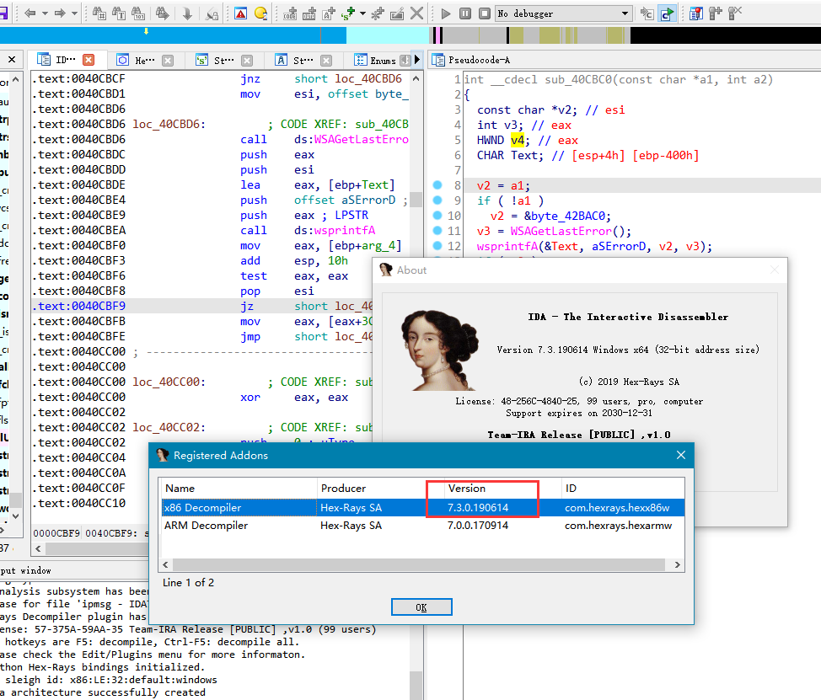Click the Pause process button
The height and width of the screenshot is (700, 821).
tap(465, 13)
